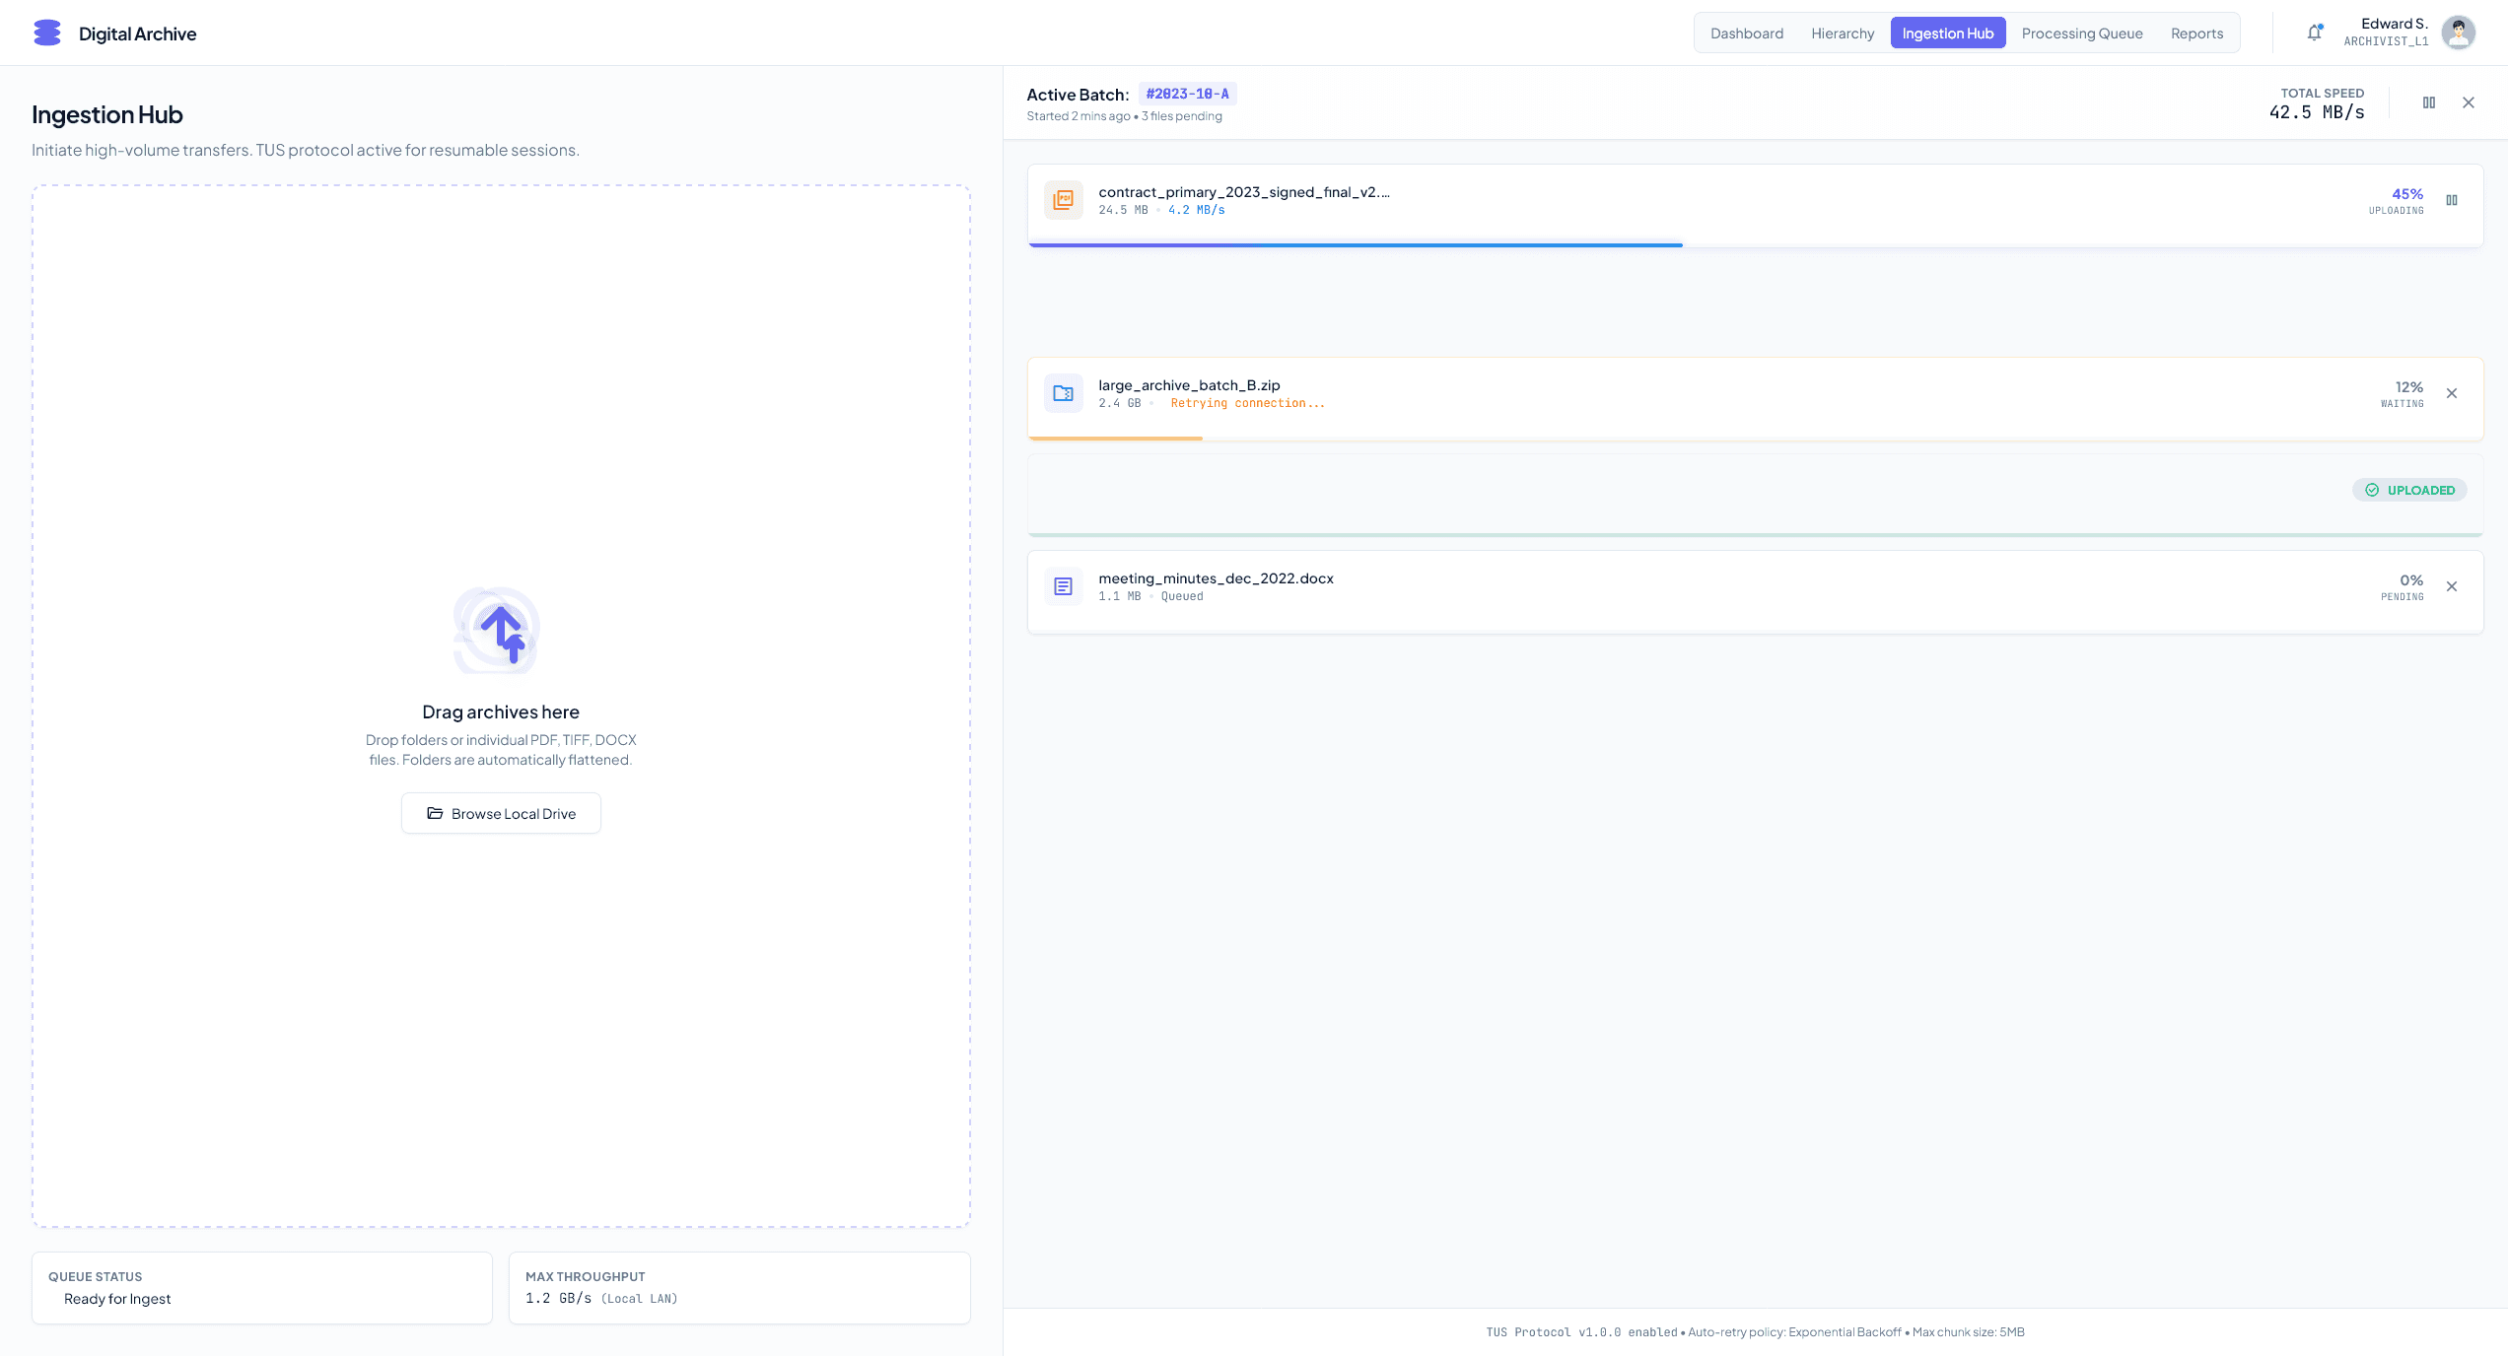
Task: Open the Dashboard navigation item
Action: tap(1746, 33)
